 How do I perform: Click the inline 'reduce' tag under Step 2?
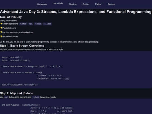click(x=36, y=97)
